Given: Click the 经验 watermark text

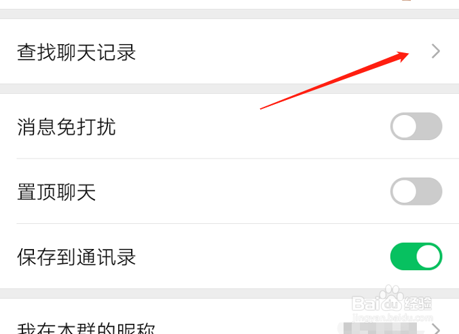Looking at the screenshot, I should pos(418,303).
